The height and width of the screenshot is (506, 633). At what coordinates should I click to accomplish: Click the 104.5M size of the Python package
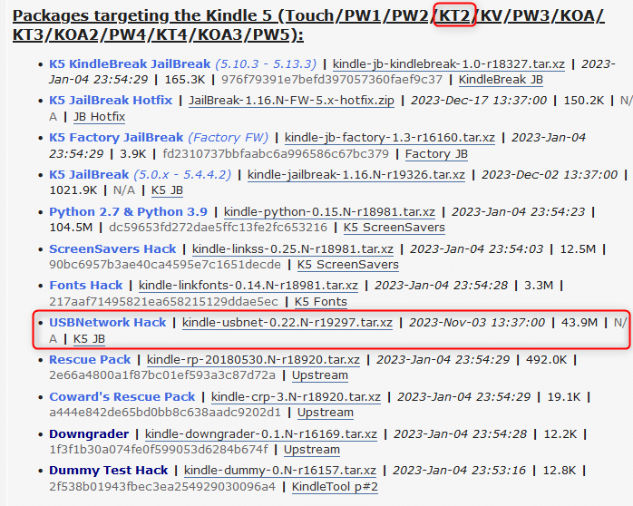(71, 228)
